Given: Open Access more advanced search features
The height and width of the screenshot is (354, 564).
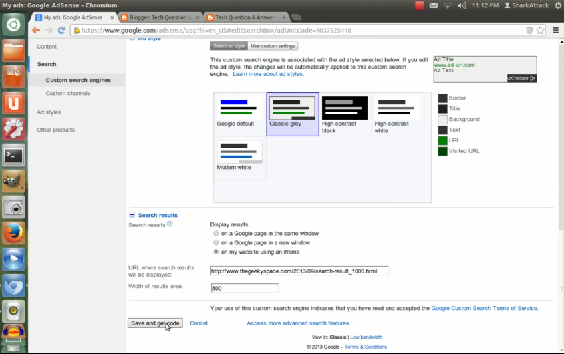Looking at the screenshot, I should 298,323.
